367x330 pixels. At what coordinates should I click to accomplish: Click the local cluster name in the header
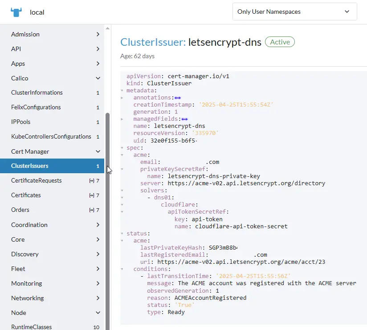(x=37, y=12)
